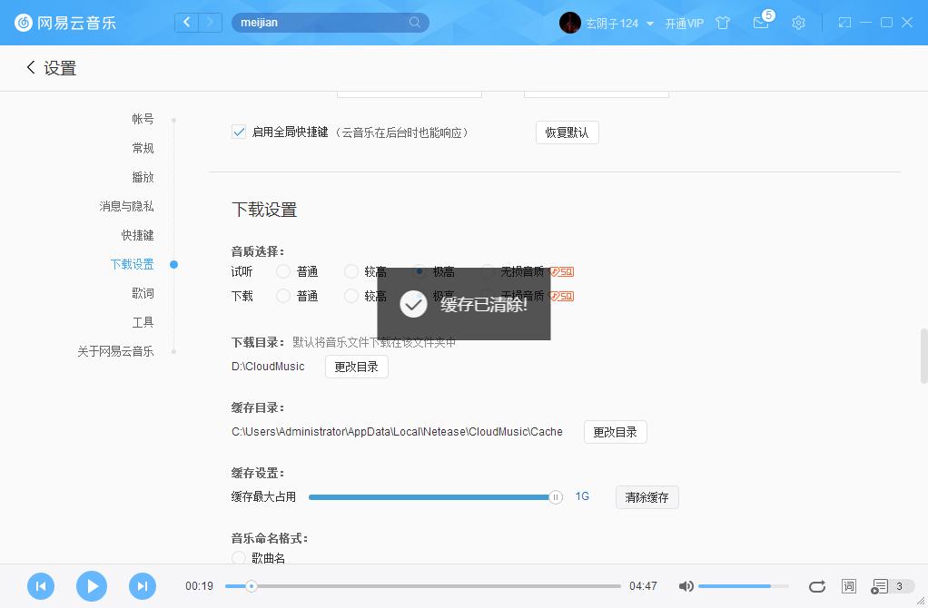This screenshot has width=928, height=608.
Task: Disable 启用全局快捷键 checkbox
Action: click(238, 132)
